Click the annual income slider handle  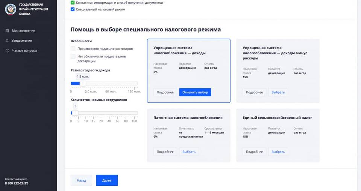[x=83, y=83]
